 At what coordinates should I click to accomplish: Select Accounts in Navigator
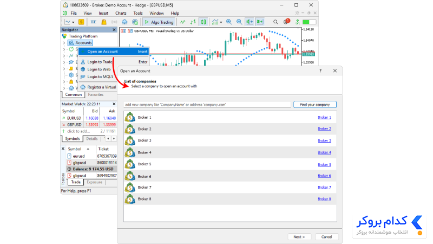[x=80, y=43]
